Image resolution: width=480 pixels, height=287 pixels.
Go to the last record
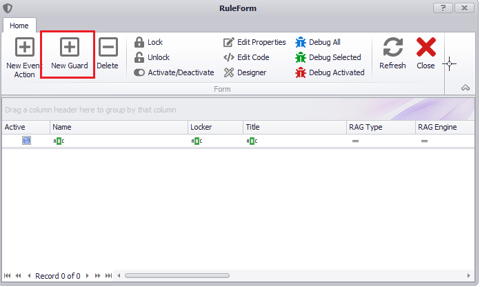point(108,276)
